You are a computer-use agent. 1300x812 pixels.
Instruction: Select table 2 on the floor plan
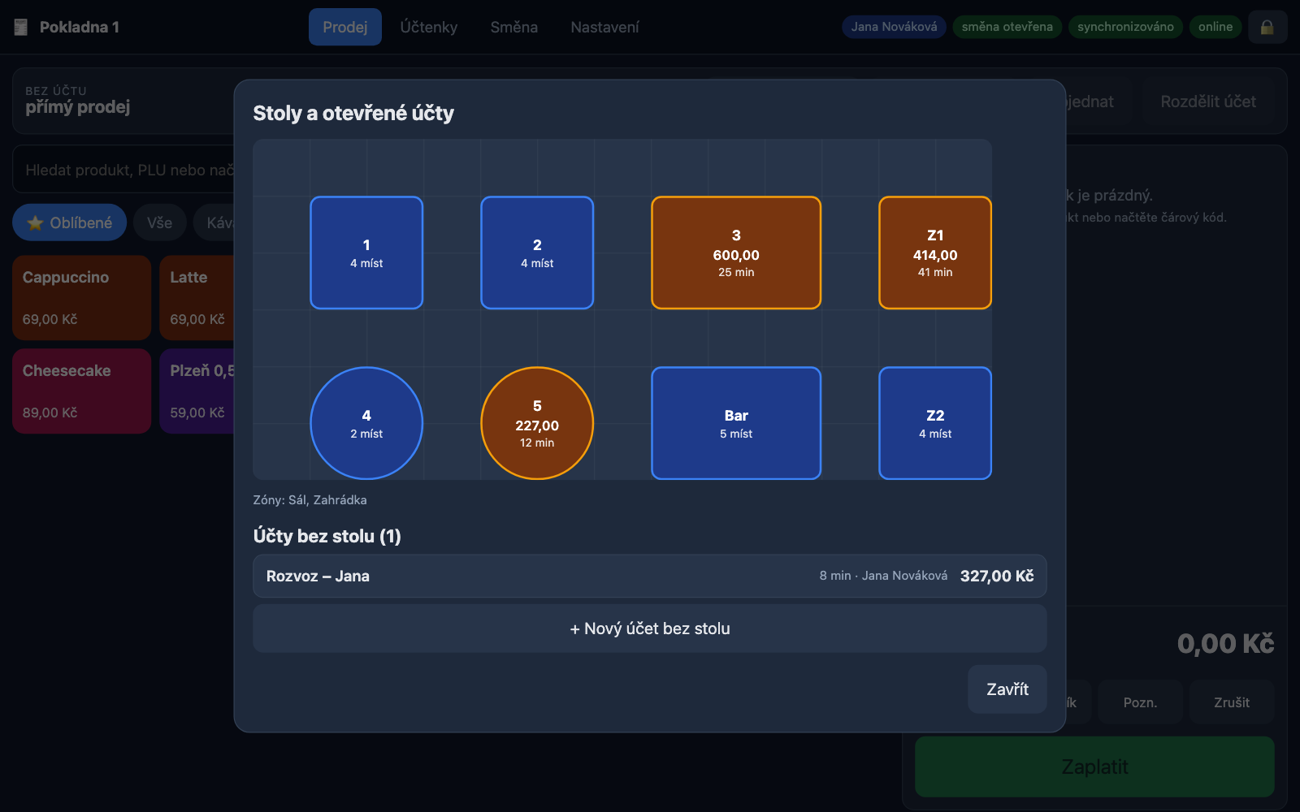click(x=537, y=253)
